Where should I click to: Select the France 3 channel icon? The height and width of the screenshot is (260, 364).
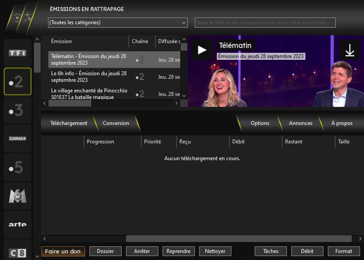tap(18, 110)
